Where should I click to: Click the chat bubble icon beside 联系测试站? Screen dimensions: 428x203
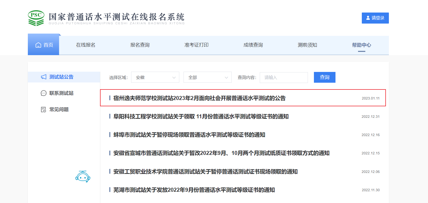(44, 93)
